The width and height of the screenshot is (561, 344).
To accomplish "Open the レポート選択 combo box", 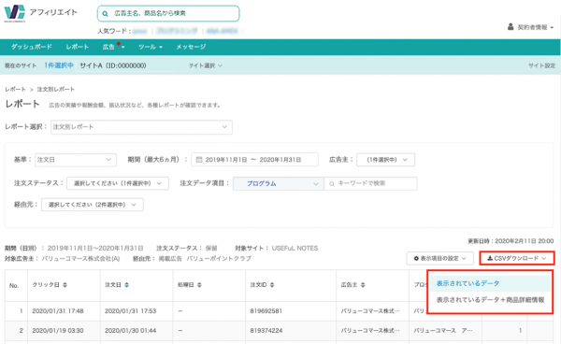I will coord(141,127).
